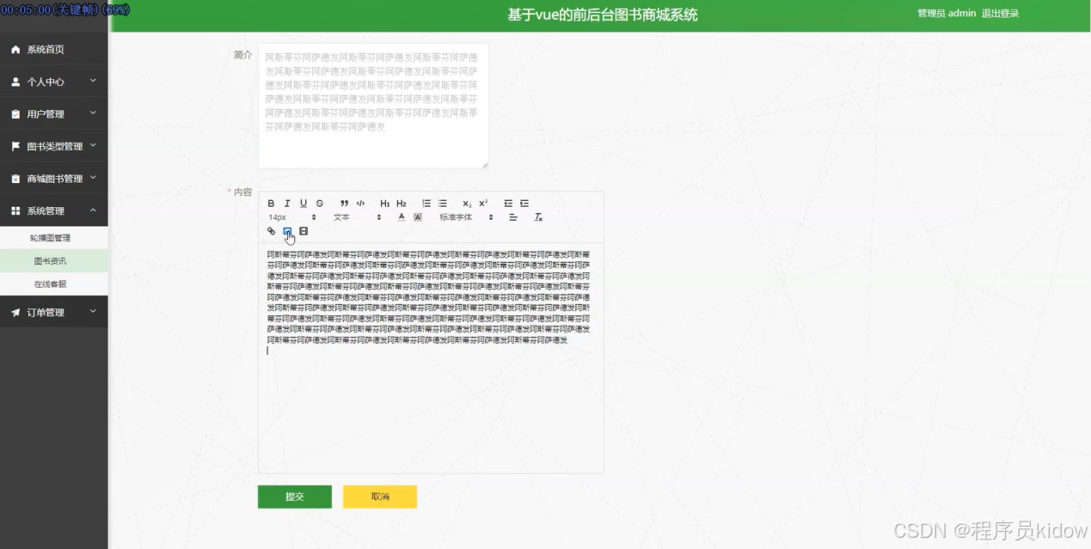
Task: Collapse the 系统管理 sidebar menu
Action: (54, 210)
